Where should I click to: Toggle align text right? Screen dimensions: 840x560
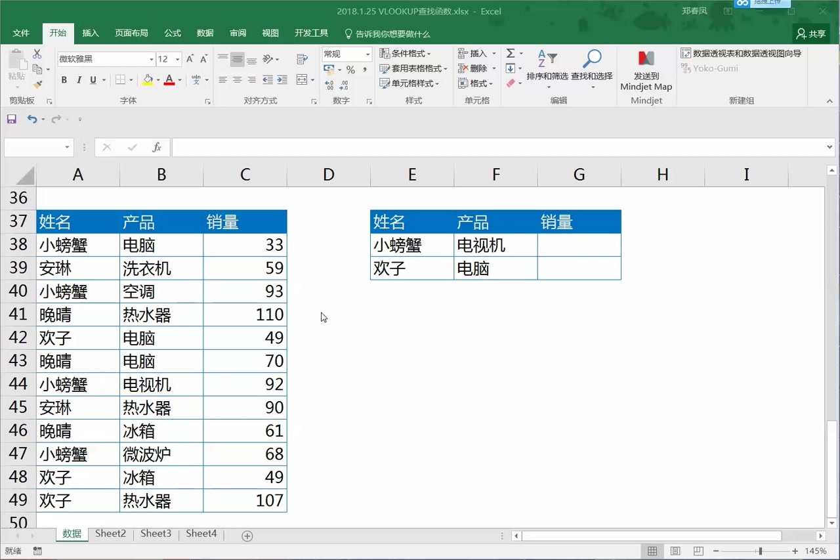coord(252,80)
